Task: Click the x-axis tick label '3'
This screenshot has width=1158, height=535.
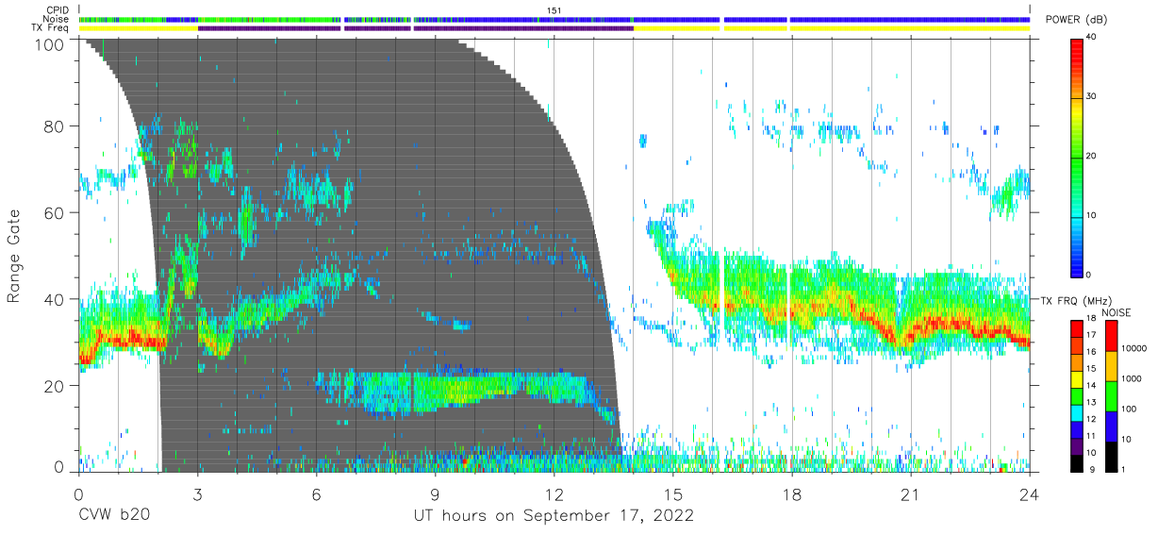Action: [x=197, y=493]
